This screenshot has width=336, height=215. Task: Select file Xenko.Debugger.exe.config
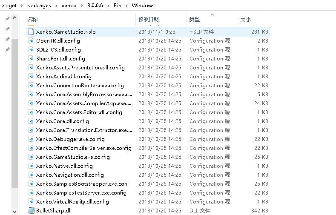pyautogui.click(x=70, y=139)
